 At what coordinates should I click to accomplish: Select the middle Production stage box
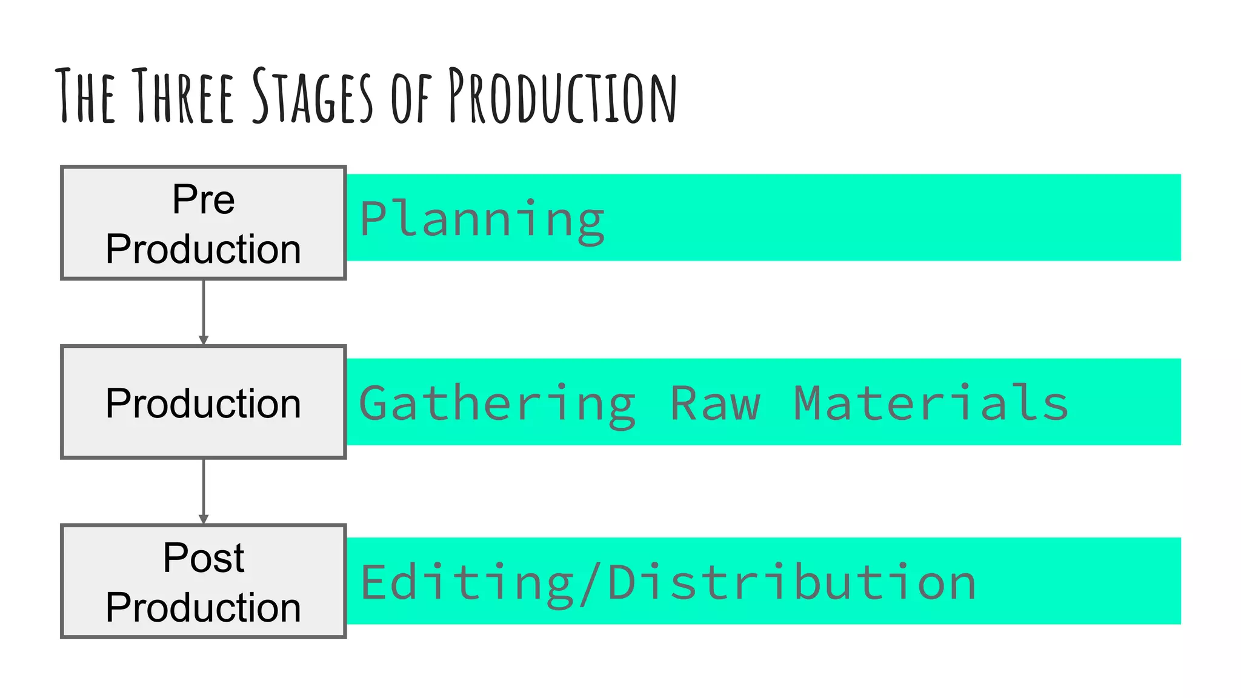204,402
